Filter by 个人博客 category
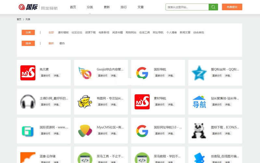 pos(172,32)
